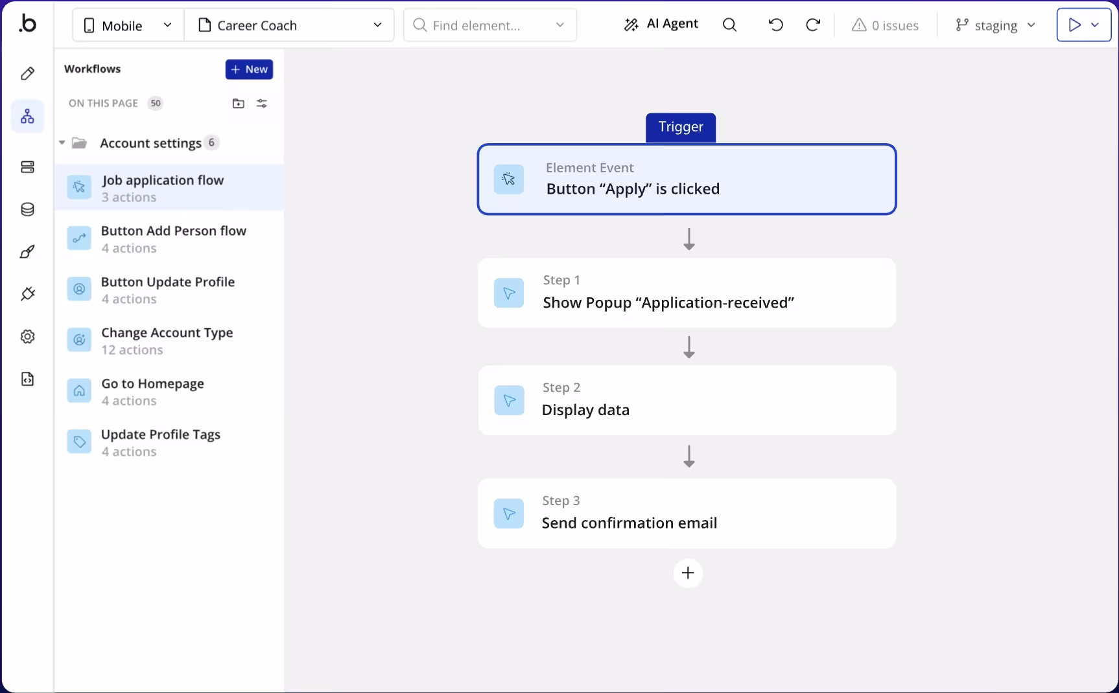Click the Step 1 action icon

(509, 293)
